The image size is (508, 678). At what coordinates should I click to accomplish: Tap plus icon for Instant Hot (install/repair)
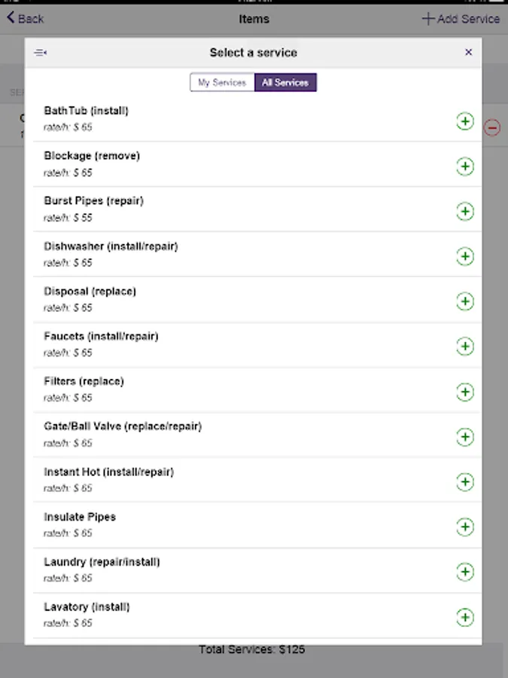[x=465, y=482]
